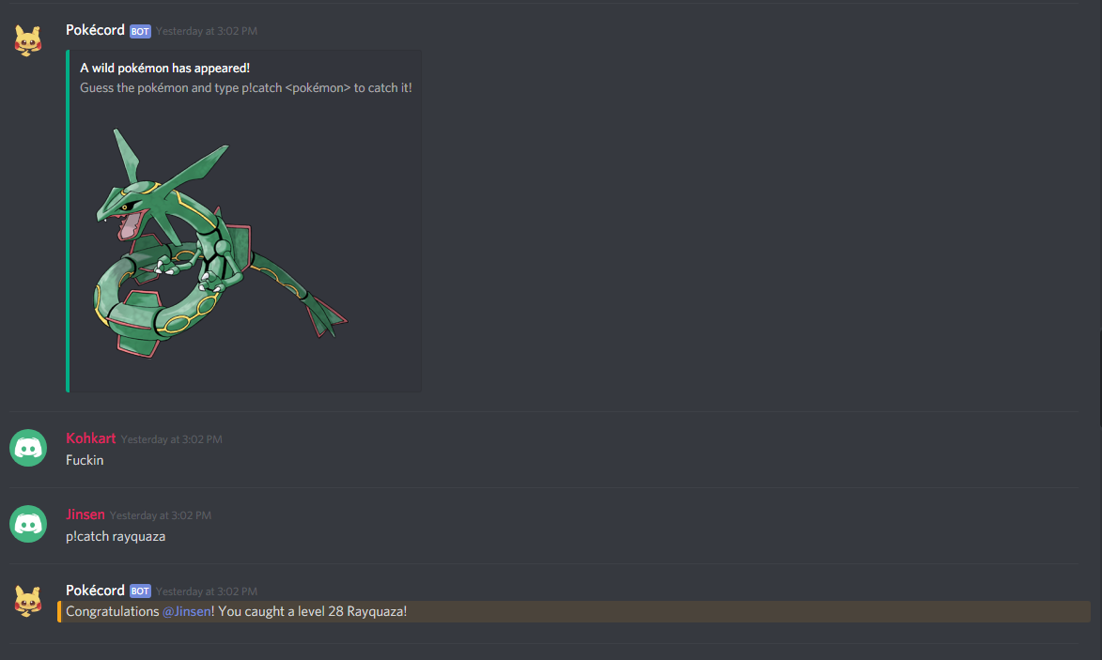Click the BOT badge on first Pokécord message

140,31
